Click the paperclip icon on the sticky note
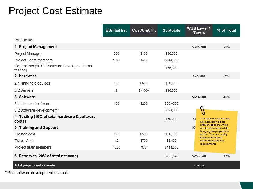This screenshot has width=253, height=189. point(203,111)
